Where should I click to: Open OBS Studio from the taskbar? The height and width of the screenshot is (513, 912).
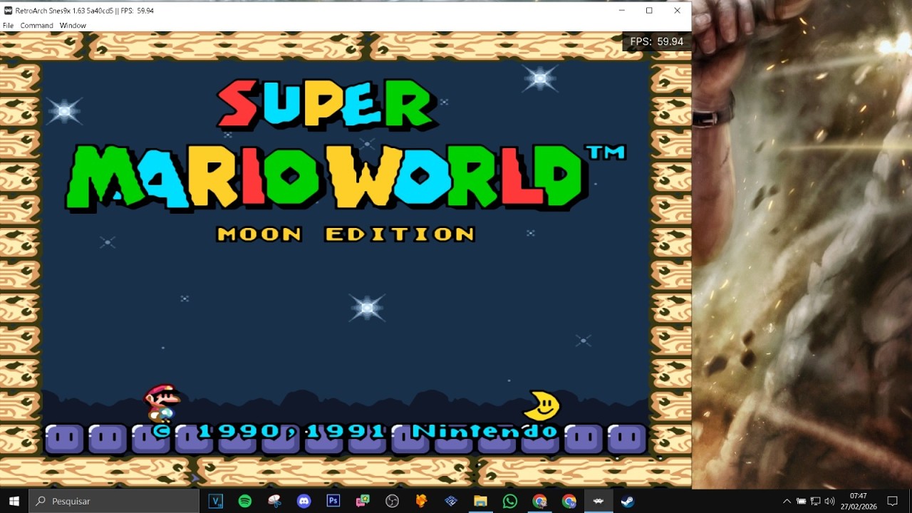pyautogui.click(x=392, y=501)
